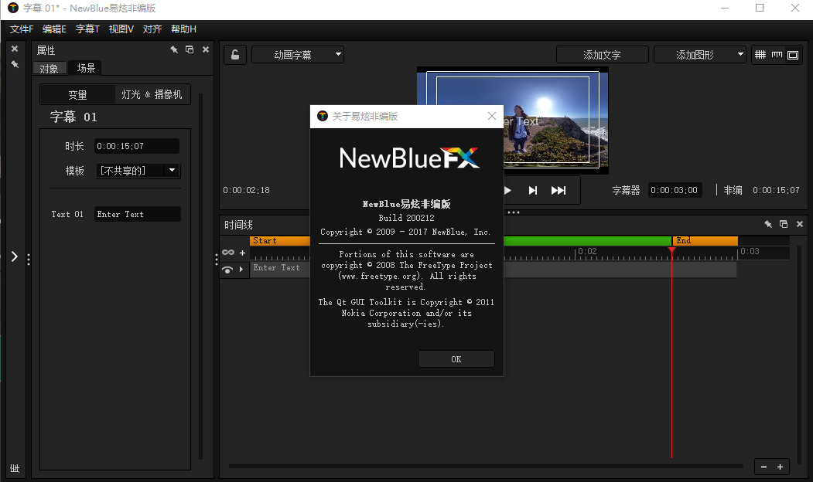Float the 时间线 panel window

pos(784,224)
